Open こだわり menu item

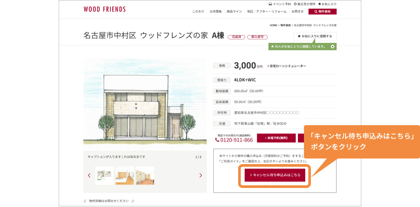[198, 12]
